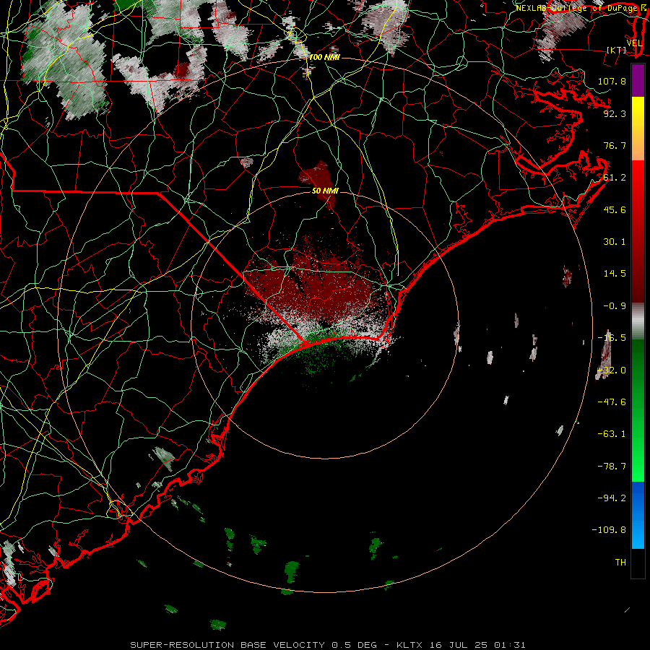
Task: Click the -78.7 scale value
Action: [x=612, y=467]
